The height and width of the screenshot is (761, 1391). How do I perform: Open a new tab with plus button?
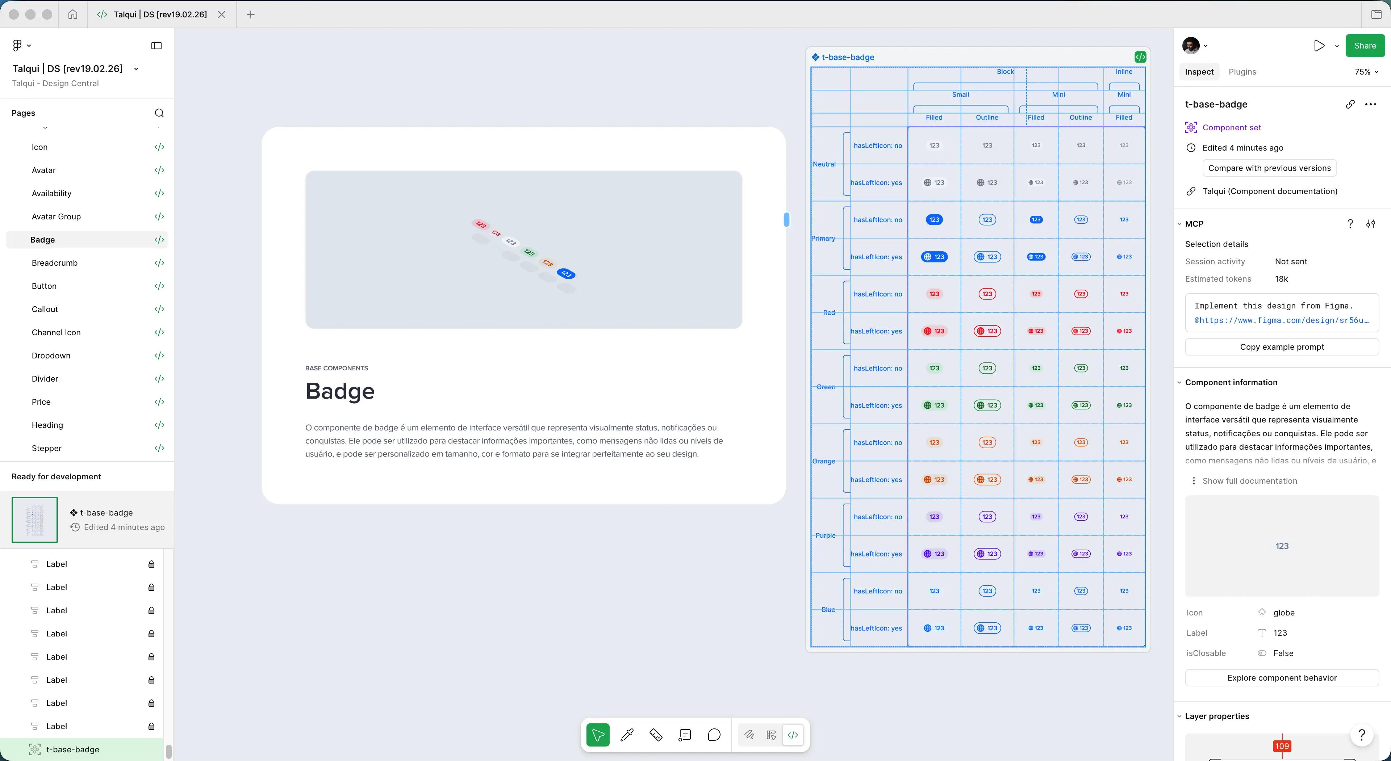coord(251,14)
